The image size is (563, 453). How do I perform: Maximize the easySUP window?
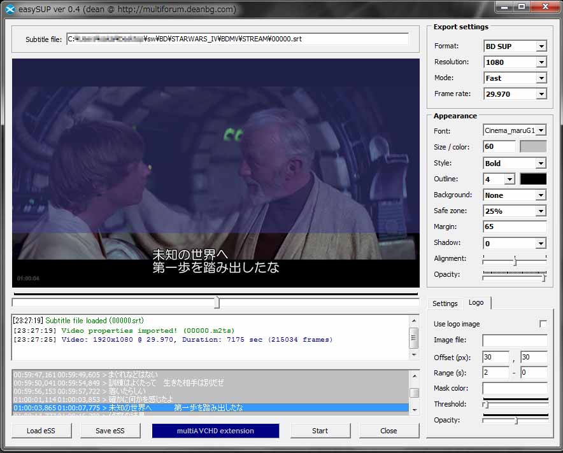tap(522, 6)
